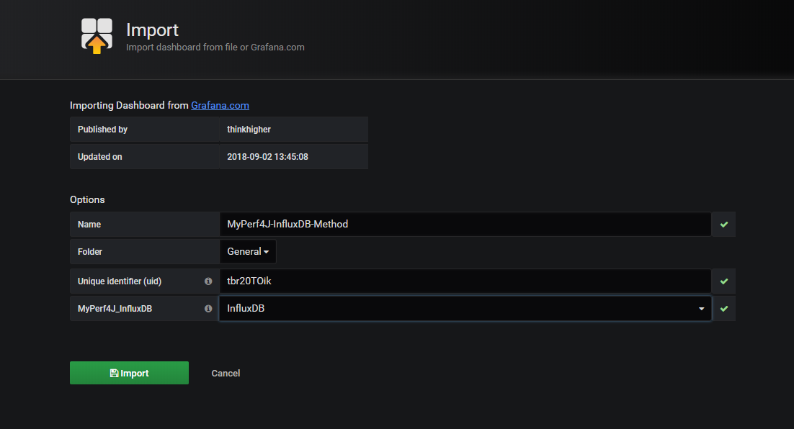Click the Import dashboard icon in header
This screenshot has height=429, width=794.
click(97, 35)
